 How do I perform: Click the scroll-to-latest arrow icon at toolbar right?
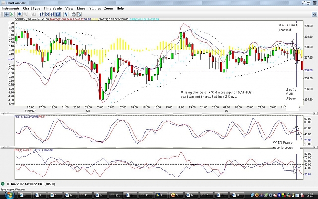314,14
